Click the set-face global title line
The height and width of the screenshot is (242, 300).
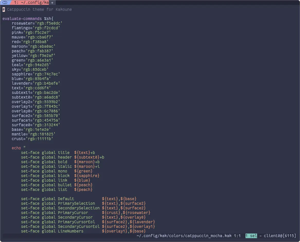[x=58, y=153]
